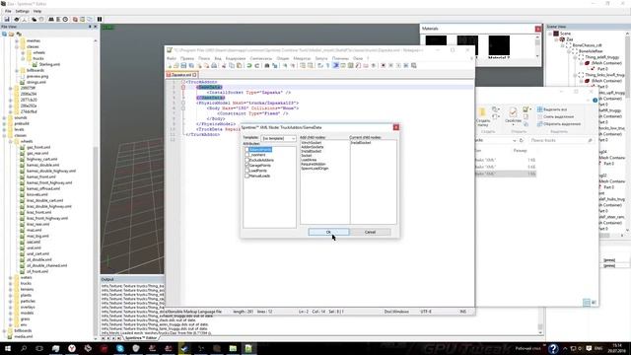Viewport: 631px width, 355px height.
Task: Select LoadArea in Add child nodes
Action: (309, 160)
